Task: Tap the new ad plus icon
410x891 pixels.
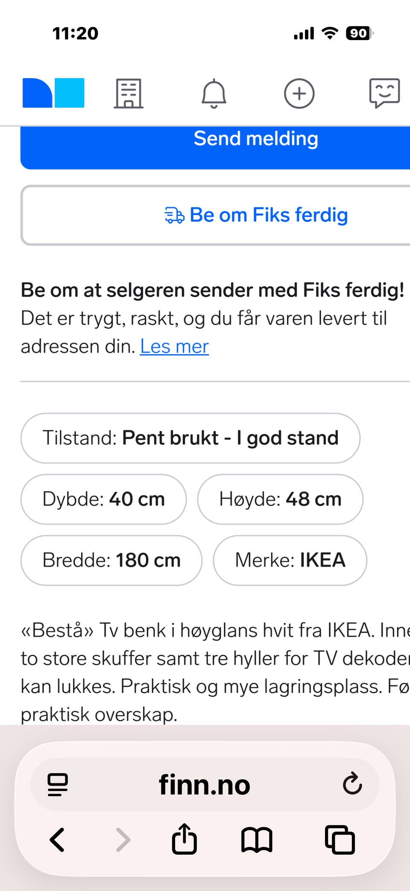Action: (x=299, y=93)
